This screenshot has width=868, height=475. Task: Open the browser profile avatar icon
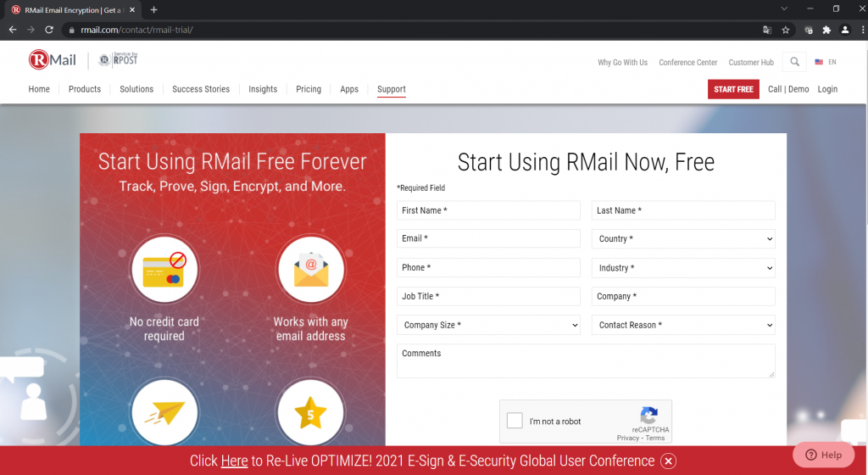[x=845, y=30]
